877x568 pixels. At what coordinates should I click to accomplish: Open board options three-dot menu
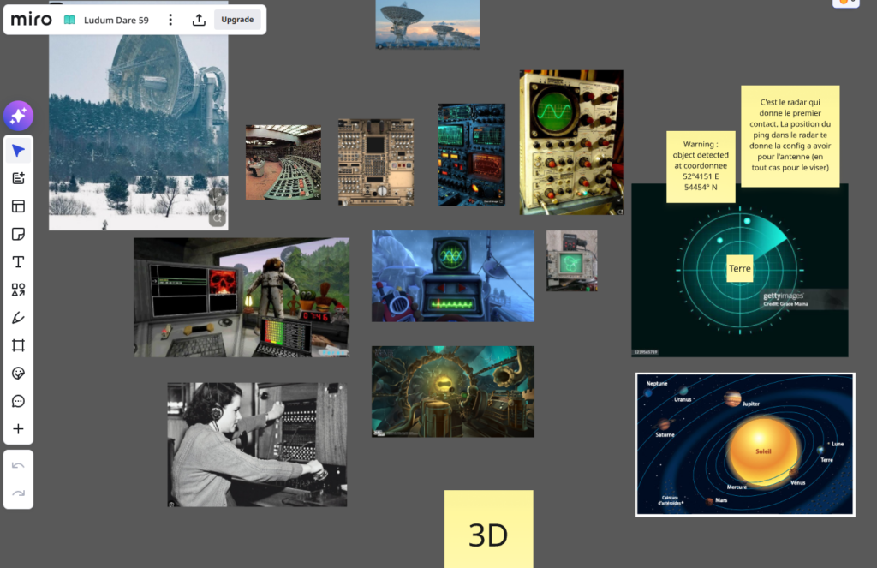click(170, 20)
